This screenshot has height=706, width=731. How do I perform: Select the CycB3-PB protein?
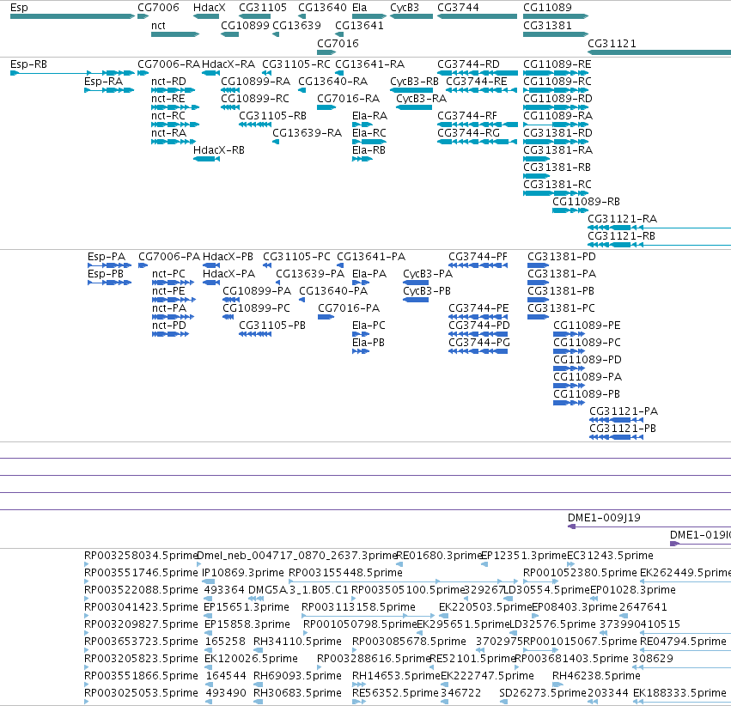point(416,300)
